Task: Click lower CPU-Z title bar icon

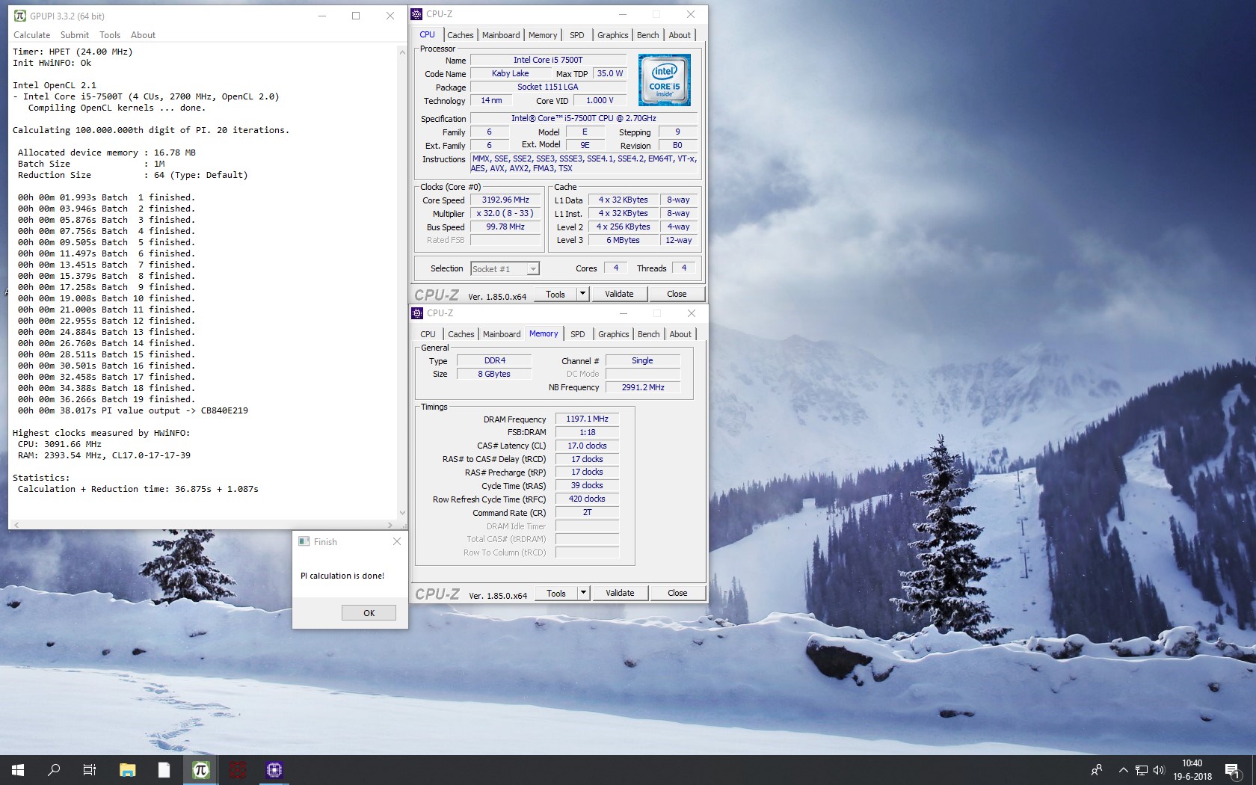Action: pos(418,313)
